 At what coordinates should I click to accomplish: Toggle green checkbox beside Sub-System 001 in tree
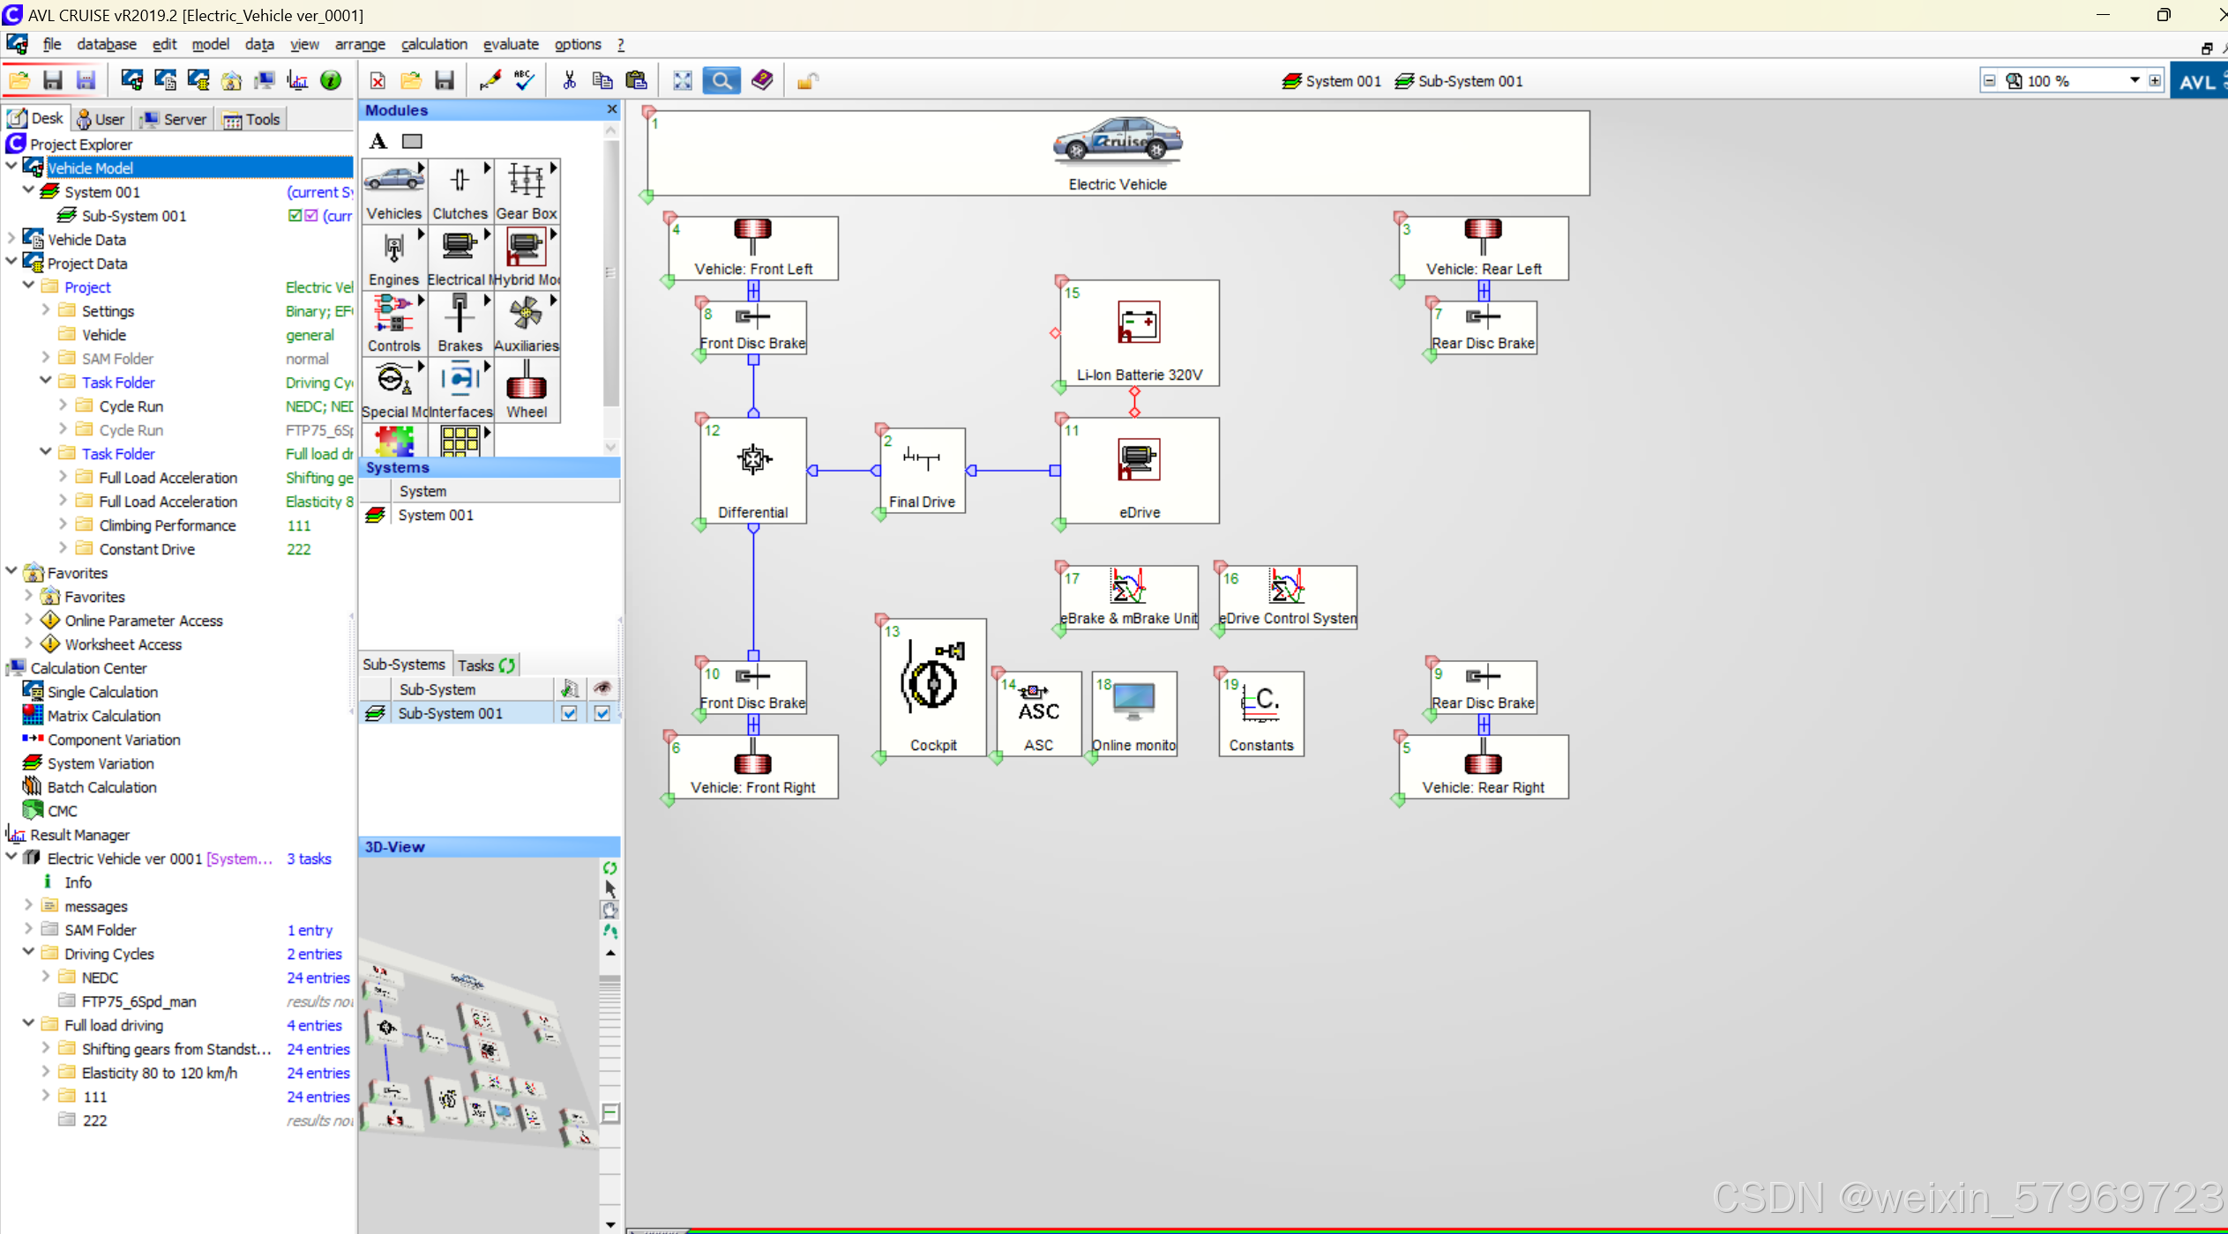(295, 216)
